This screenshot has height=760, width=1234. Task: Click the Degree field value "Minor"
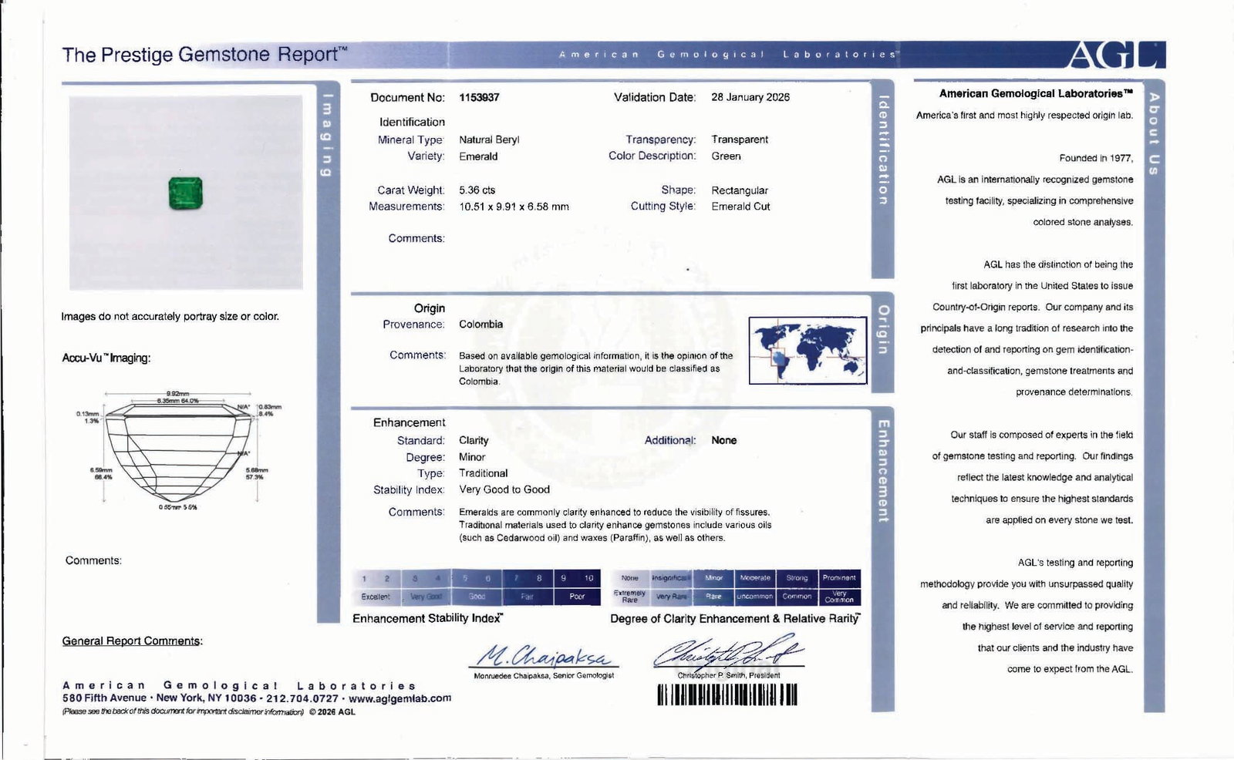[x=472, y=457]
